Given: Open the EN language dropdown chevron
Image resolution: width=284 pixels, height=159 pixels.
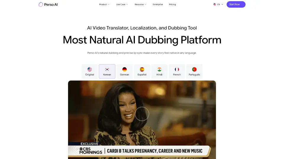Looking at the screenshot, I should coord(222,4).
